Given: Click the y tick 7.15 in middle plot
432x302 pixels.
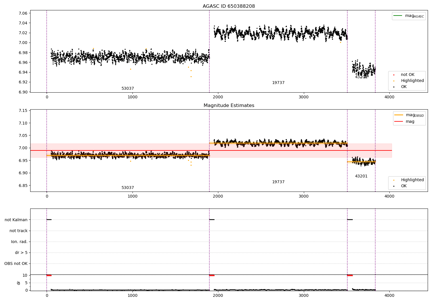Looking at the screenshot, I should click(x=23, y=111).
